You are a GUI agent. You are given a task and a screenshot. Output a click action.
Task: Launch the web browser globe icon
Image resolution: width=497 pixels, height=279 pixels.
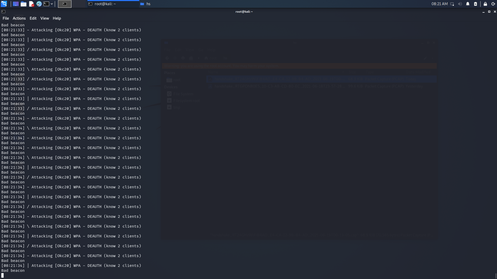click(39, 4)
